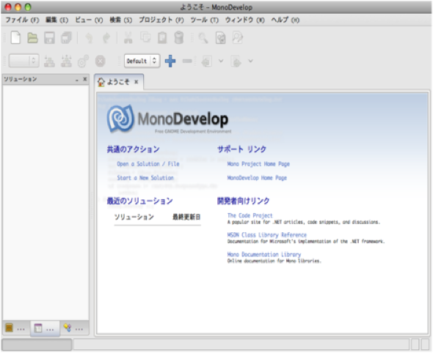Open the ウィンドウ (W) menu
The height and width of the screenshot is (353, 433).
click(244, 20)
